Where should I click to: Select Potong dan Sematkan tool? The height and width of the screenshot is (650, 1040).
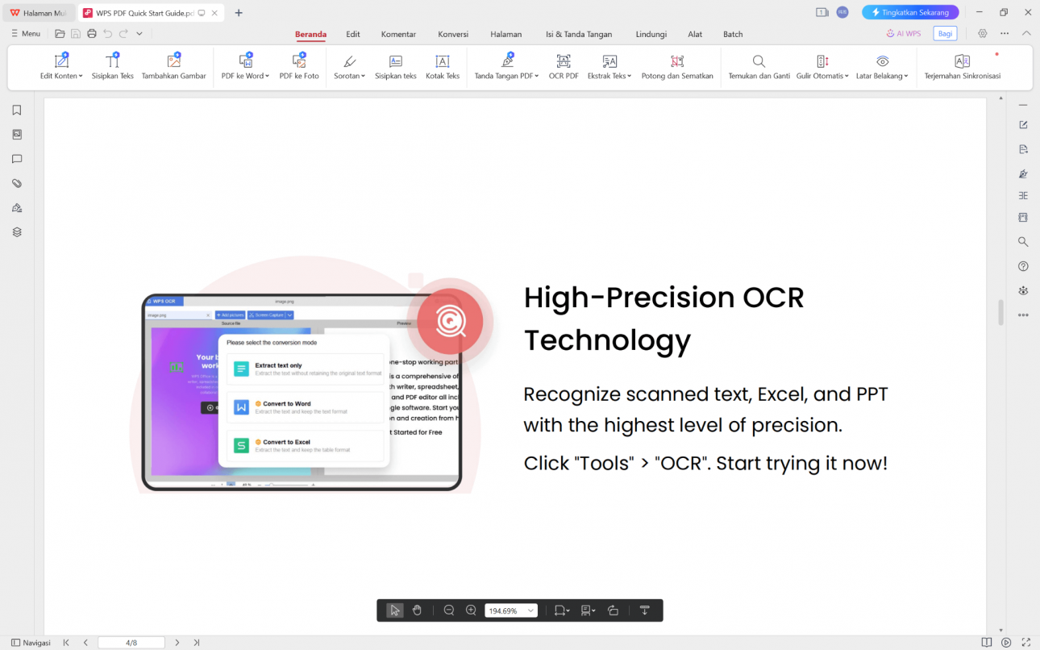(x=677, y=67)
